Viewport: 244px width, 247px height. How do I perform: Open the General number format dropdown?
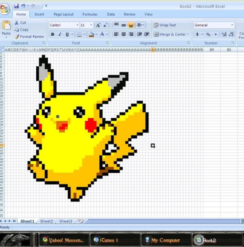pyautogui.click(x=232, y=25)
